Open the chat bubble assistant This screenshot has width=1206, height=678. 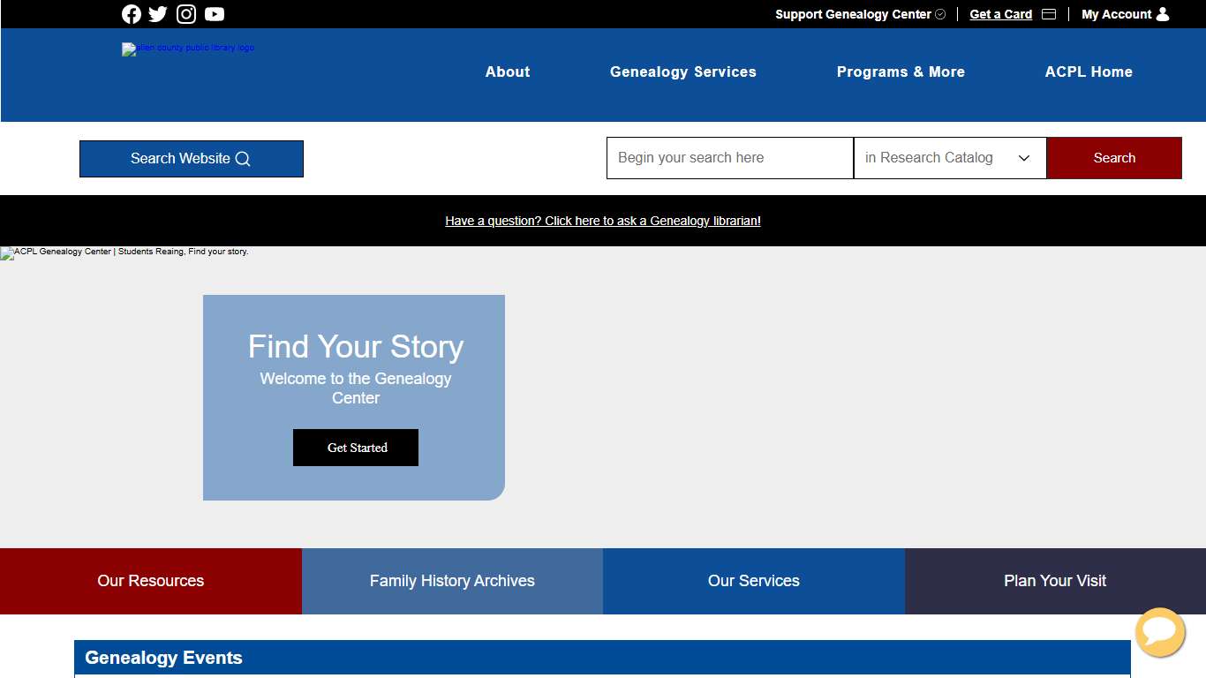1160,632
